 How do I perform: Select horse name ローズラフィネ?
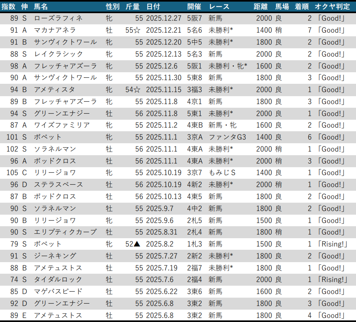(x=58, y=18)
